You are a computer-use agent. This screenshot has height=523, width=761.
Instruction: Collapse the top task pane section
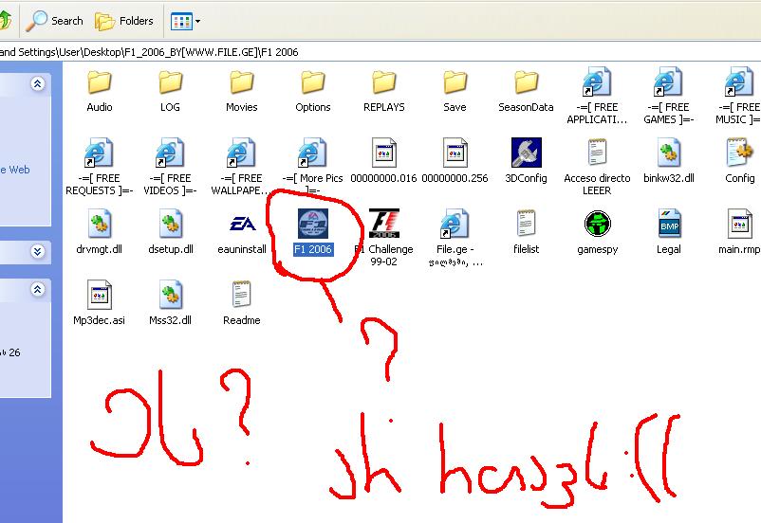37,84
